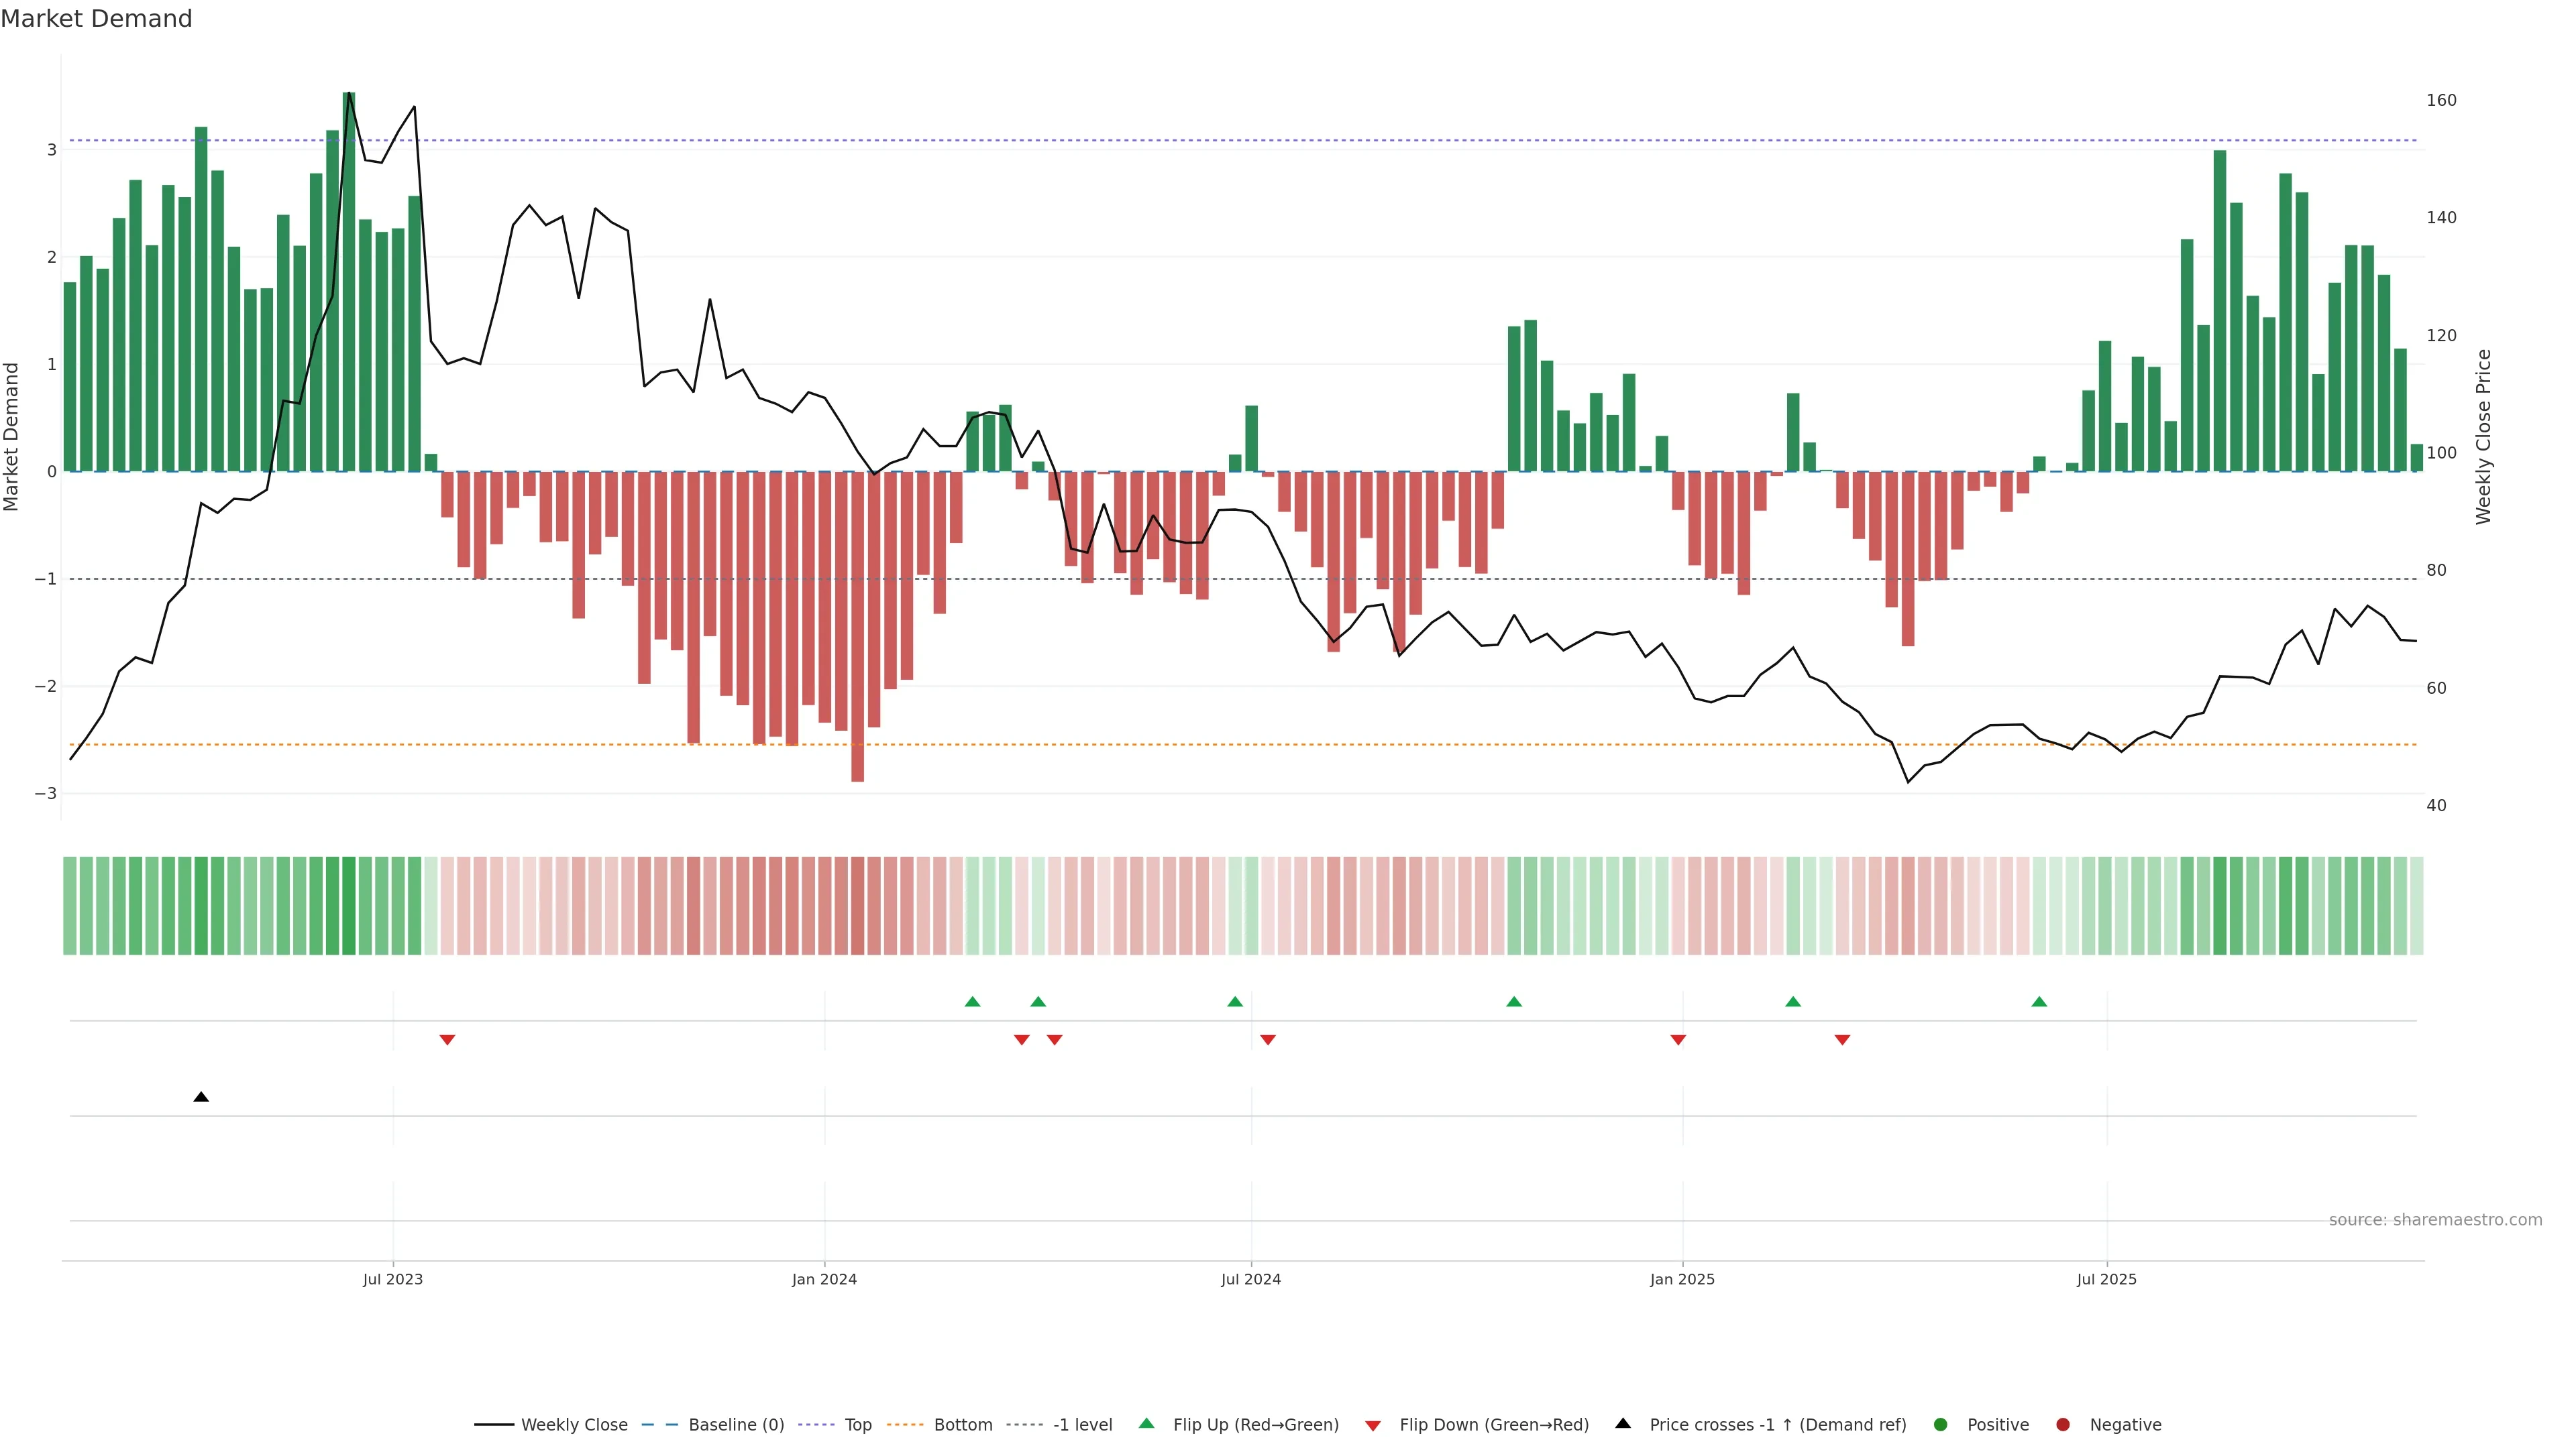Click the Jan 2024 x-axis label
Image resolution: width=2576 pixels, height=1448 pixels.
coord(824,1279)
